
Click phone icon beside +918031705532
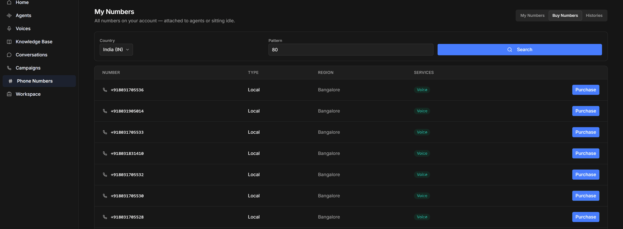click(105, 175)
